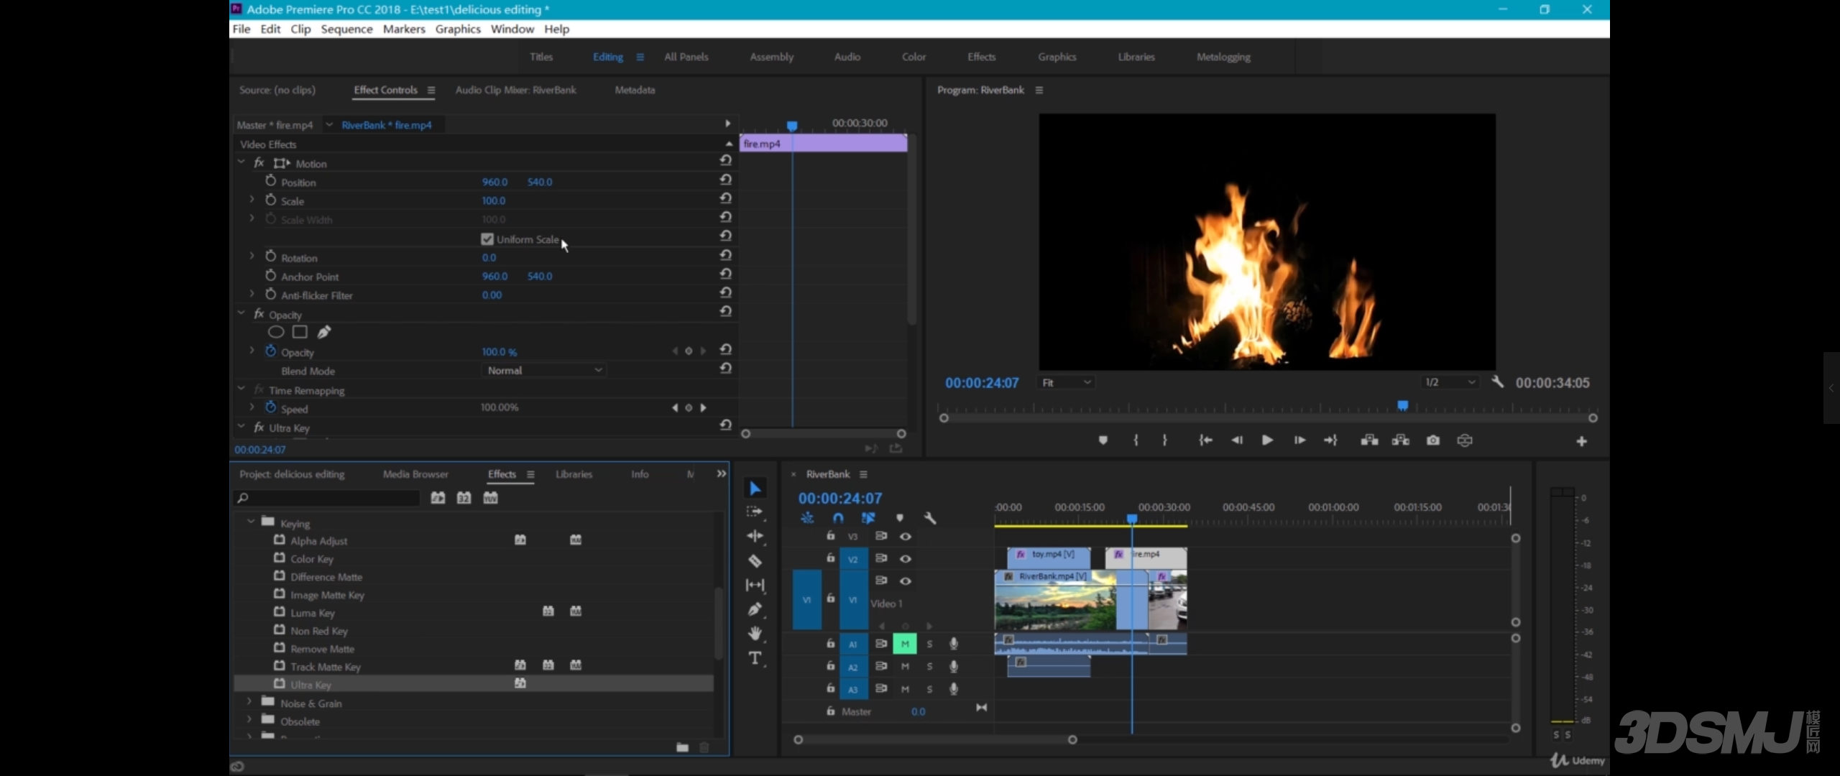Click Lift button in Program monitor

pos(1369,440)
